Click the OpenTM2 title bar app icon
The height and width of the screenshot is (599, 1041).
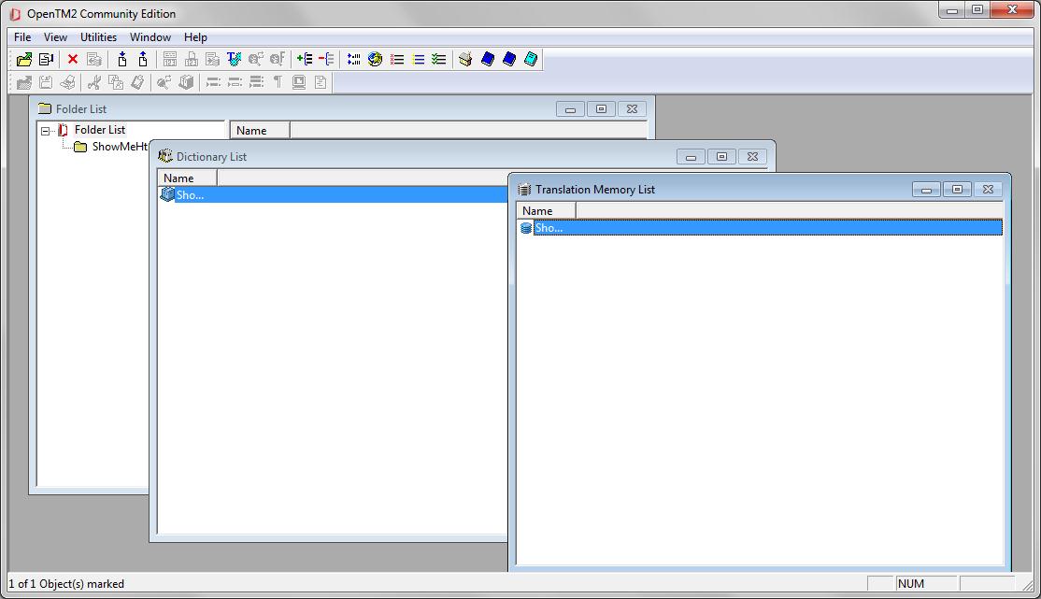(15, 14)
